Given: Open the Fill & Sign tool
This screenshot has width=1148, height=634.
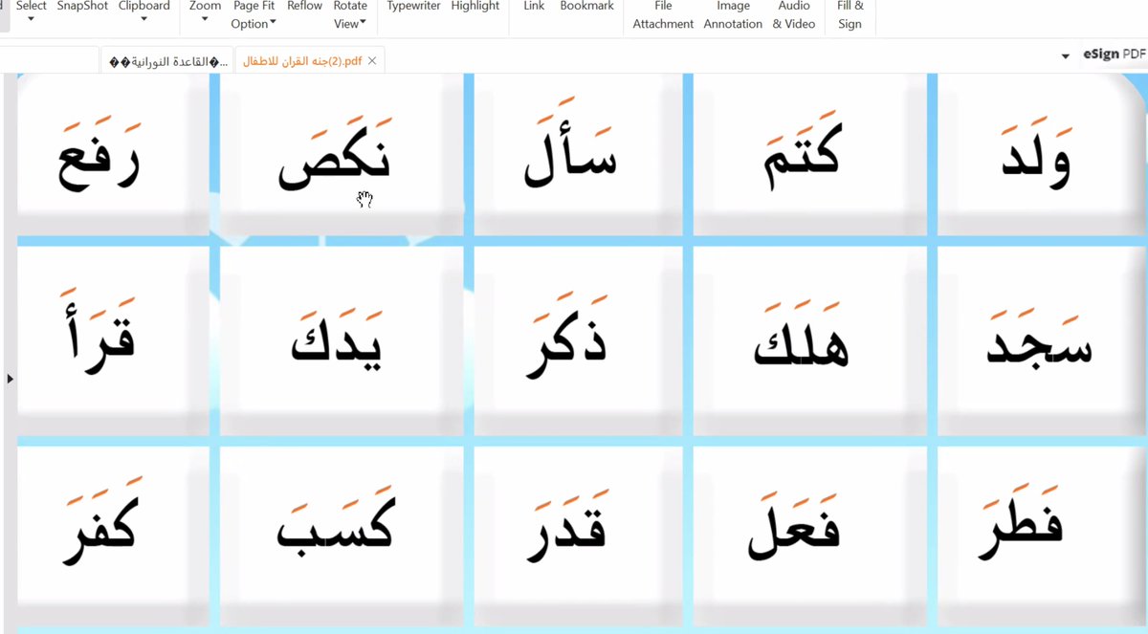Looking at the screenshot, I should click(x=850, y=14).
